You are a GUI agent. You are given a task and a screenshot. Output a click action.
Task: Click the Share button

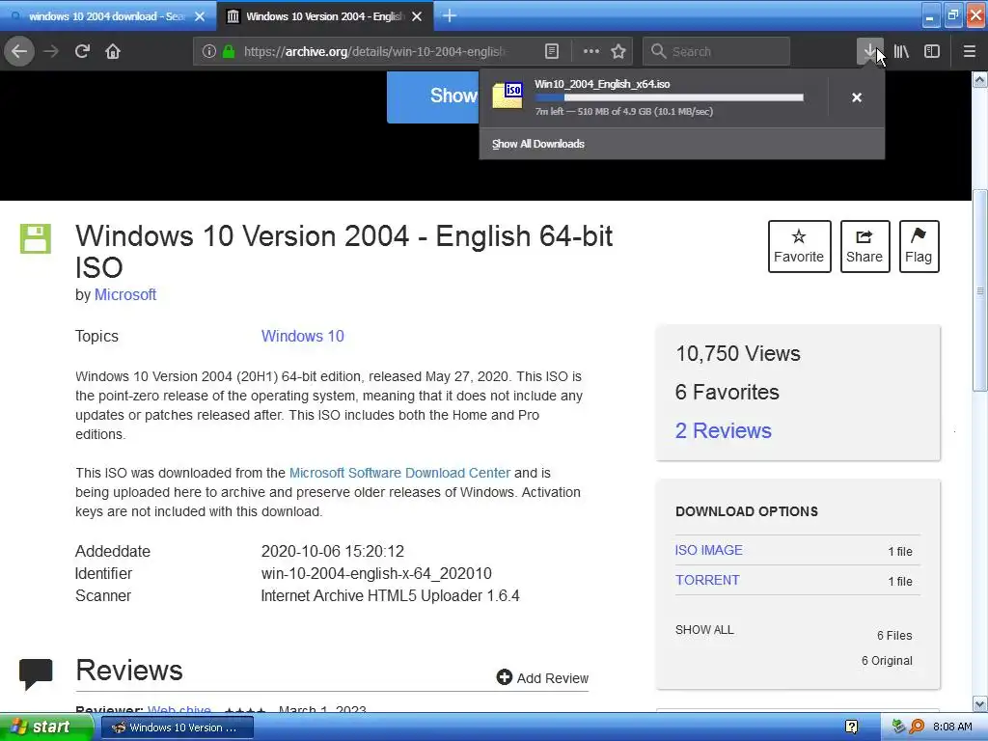coord(864,246)
